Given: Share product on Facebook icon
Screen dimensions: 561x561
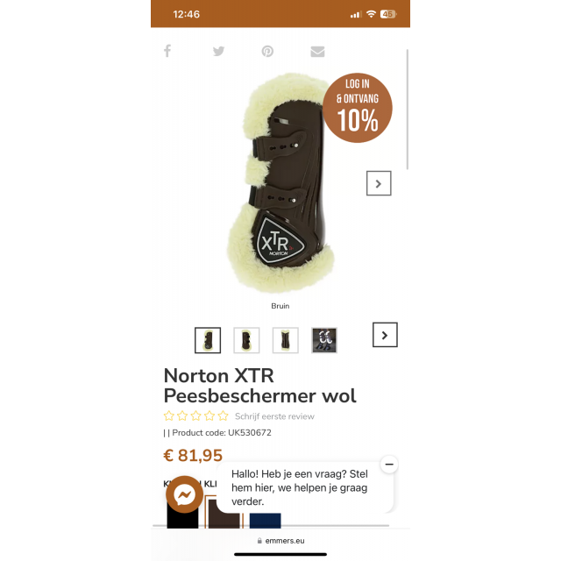Looking at the screenshot, I should click(167, 51).
